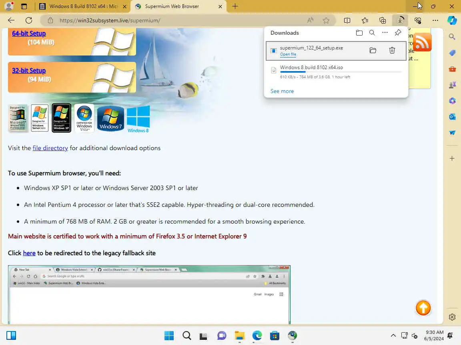
Task: Open Collections
Action: (x=383, y=20)
